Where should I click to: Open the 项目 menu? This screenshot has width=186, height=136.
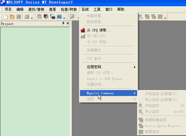click(x=8, y=9)
